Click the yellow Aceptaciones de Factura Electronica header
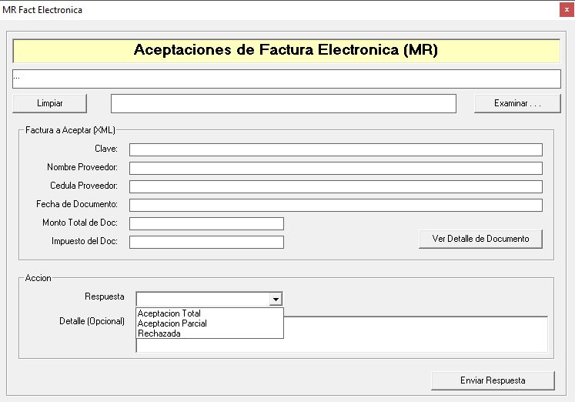 pos(286,51)
